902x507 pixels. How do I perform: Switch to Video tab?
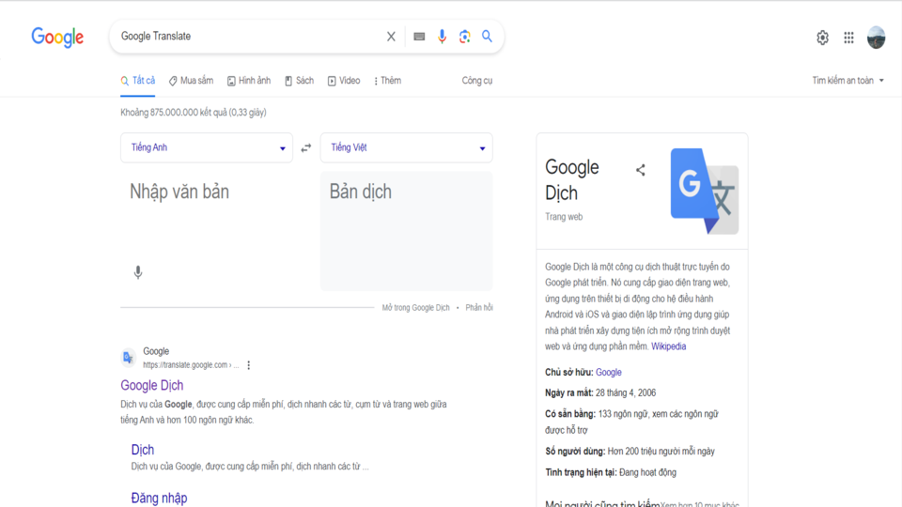click(x=344, y=81)
